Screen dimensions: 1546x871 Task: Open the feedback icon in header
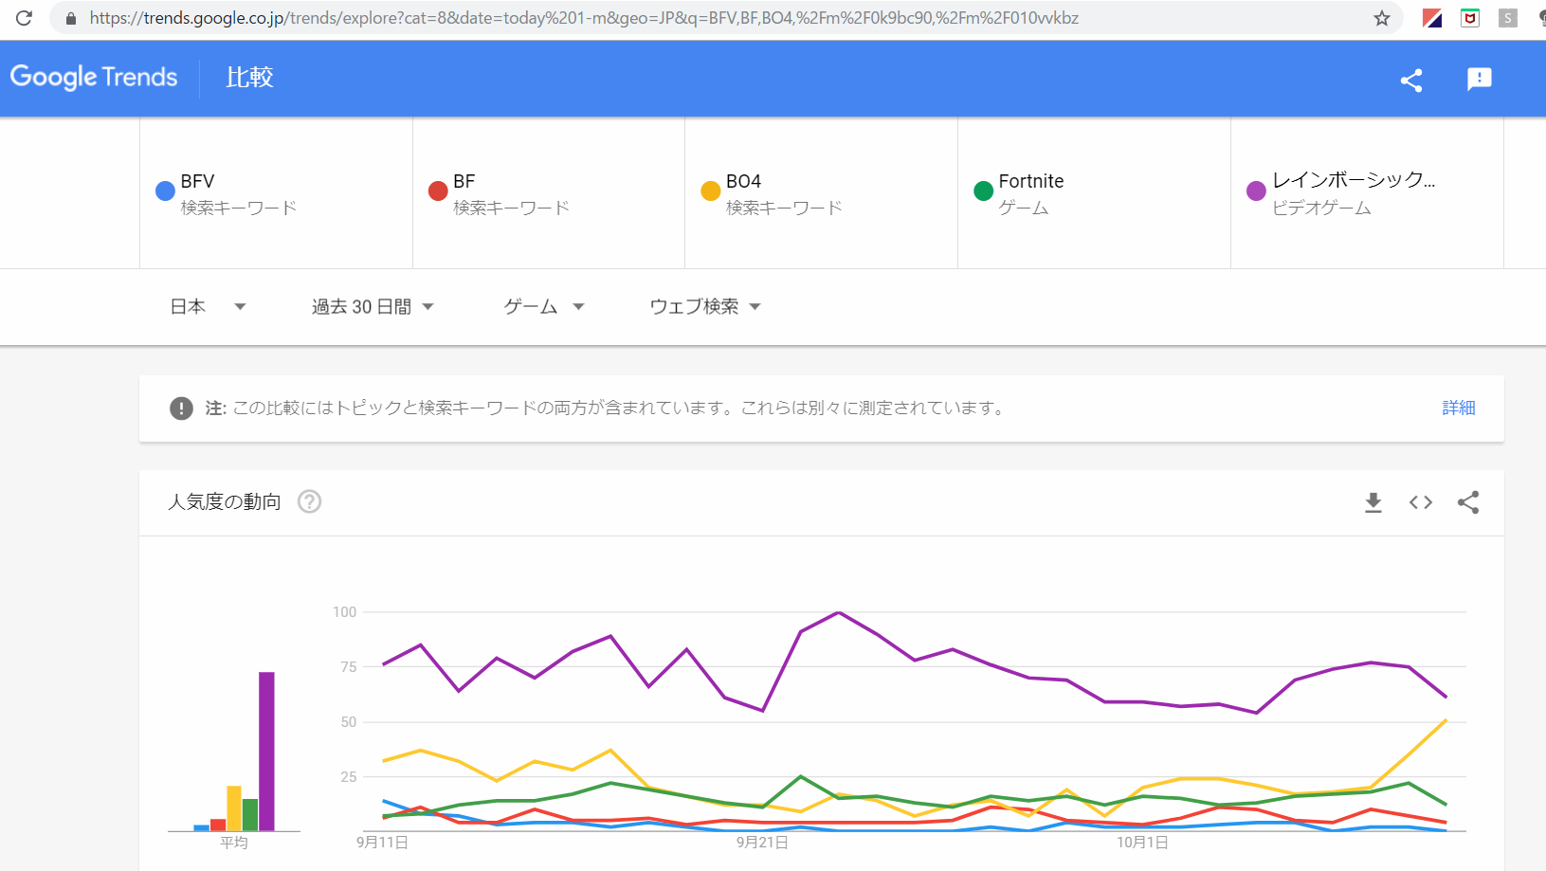tap(1479, 80)
